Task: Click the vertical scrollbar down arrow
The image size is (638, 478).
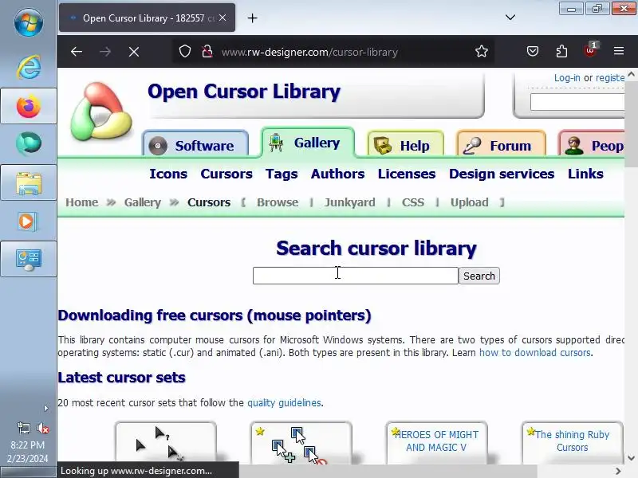Action: tap(631, 457)
